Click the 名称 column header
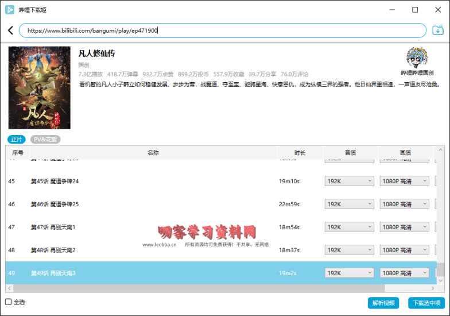450x316 pixels. coord(153,153)
